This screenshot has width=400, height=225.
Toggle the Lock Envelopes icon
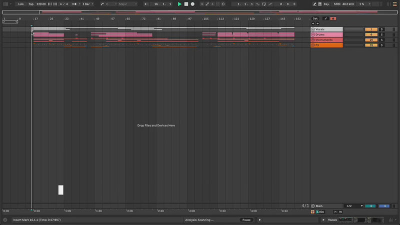[x=333, y=18]
